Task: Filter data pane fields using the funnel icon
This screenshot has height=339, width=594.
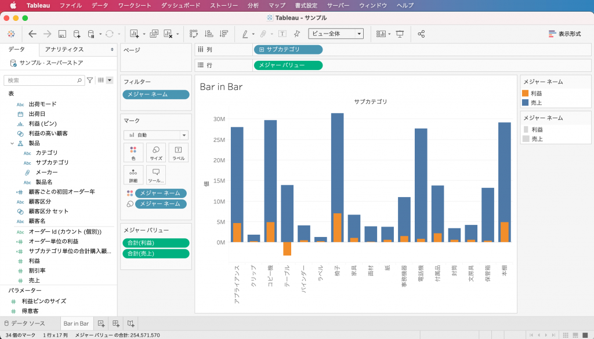Action: (x=90, y=80)
